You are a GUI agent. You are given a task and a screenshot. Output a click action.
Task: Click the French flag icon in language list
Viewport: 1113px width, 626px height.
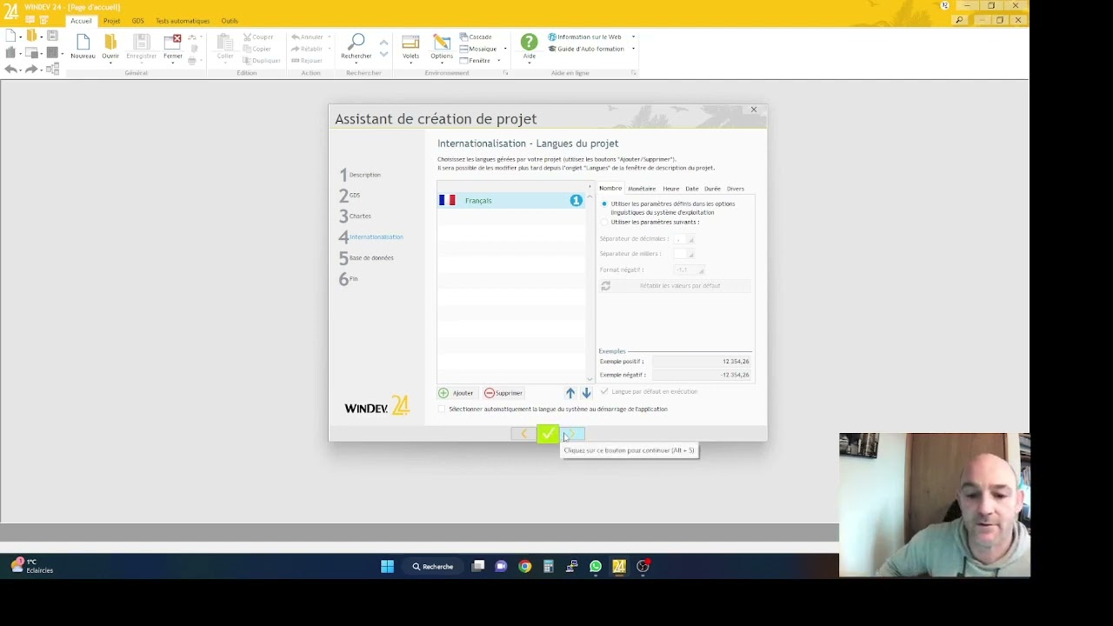pyautogui.click(x=447, y=200)
